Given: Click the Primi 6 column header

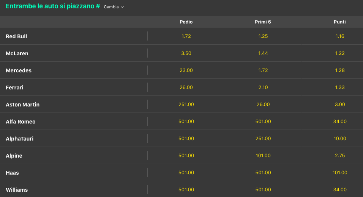Looking at the screenshot, I should click(263, 22).
